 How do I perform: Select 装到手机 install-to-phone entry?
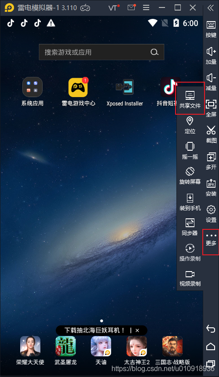coord(190,202)
